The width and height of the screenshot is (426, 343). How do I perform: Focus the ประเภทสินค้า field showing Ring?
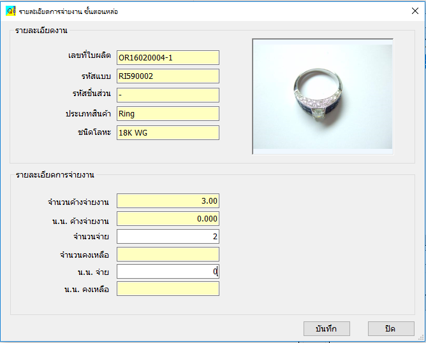pos(168,114)
